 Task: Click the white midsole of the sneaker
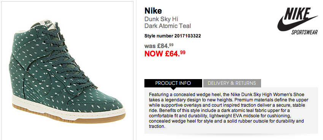(x=68, y=109)
